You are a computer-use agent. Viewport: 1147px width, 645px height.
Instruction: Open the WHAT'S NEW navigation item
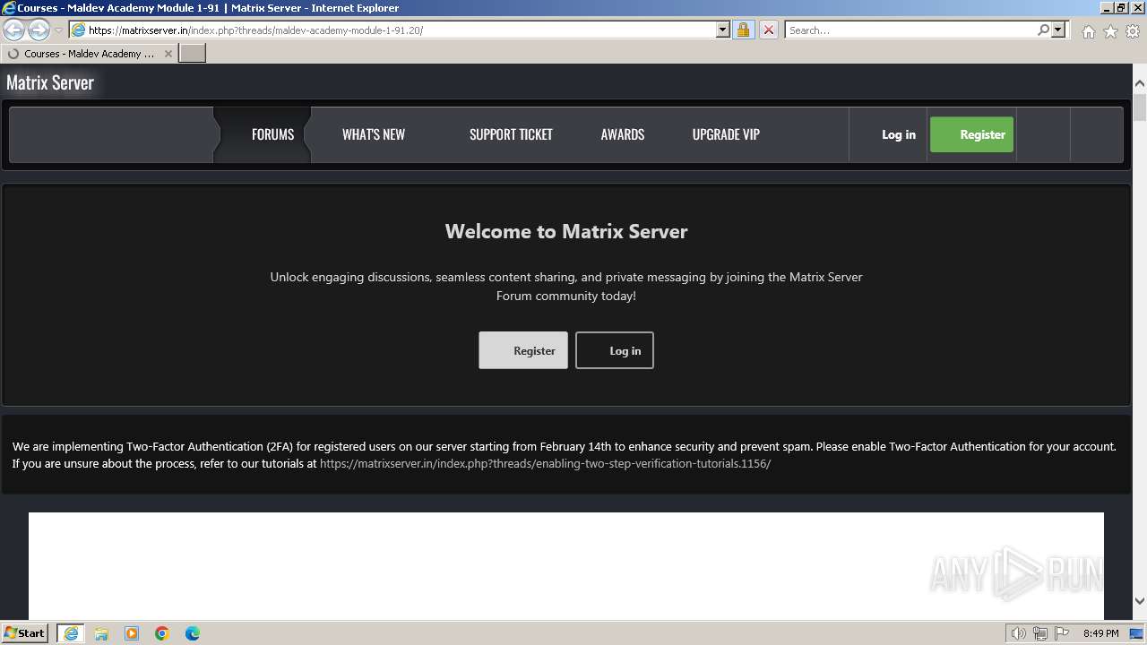click(374, 134)
